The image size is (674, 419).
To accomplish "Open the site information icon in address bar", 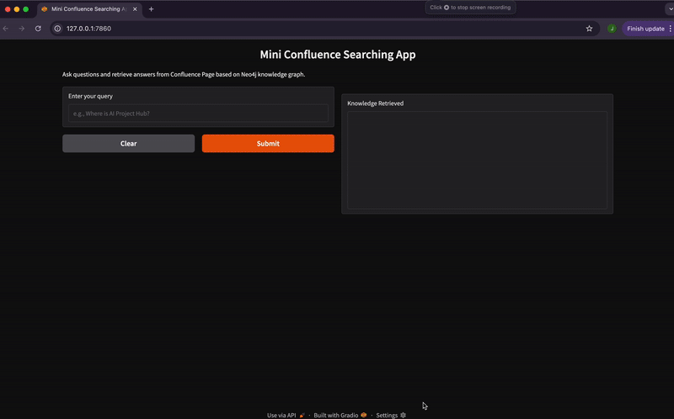I will (x=57, y=29).
